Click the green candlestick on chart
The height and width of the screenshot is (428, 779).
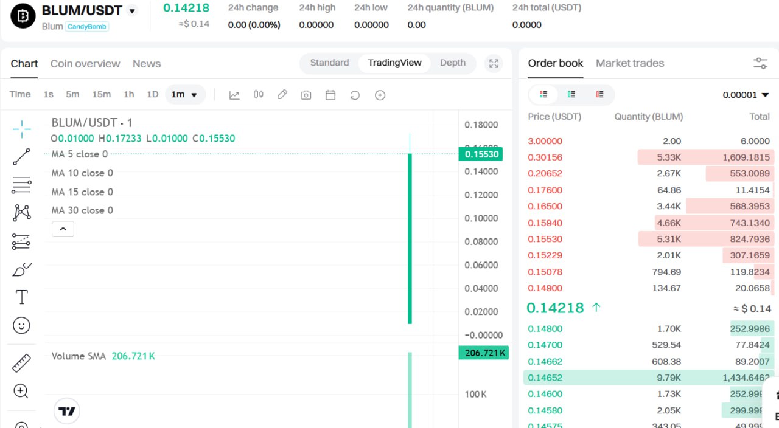pyautogui.click(x=410, y=238)
